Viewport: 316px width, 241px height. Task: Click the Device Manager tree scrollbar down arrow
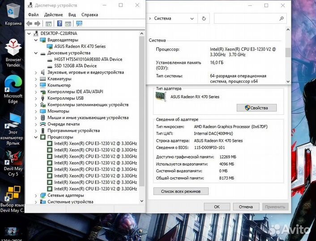click(142, 201)
